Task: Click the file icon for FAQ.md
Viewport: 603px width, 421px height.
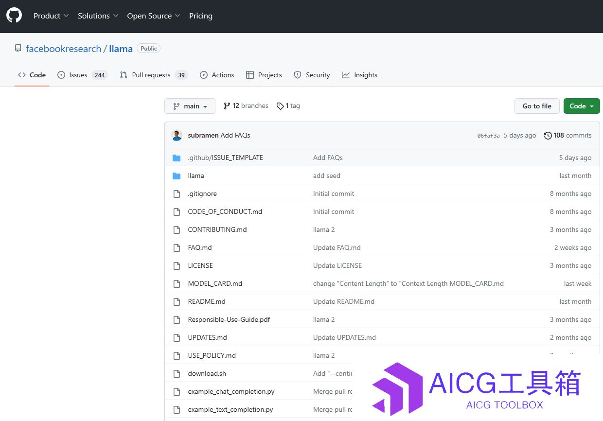Action: [177, 248]
